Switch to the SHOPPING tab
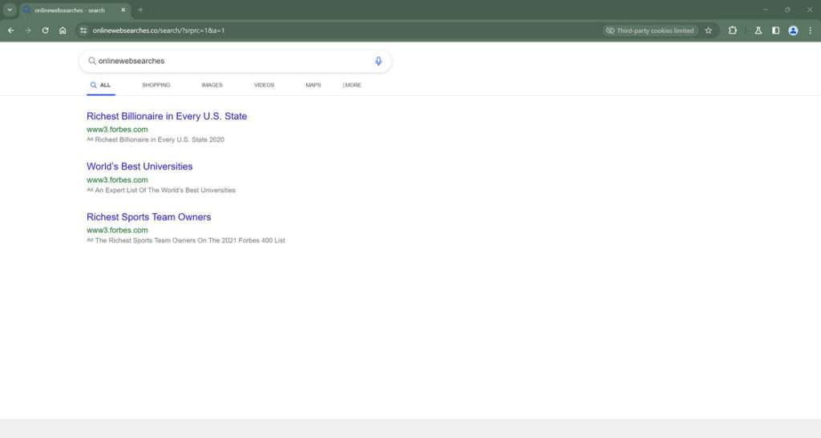This screenshot has width=821, height=438. point(156,85)
